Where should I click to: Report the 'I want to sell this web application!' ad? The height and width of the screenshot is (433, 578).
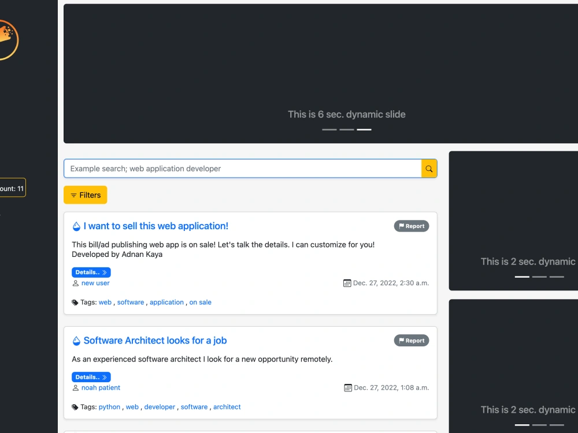[x=412, y=226]
